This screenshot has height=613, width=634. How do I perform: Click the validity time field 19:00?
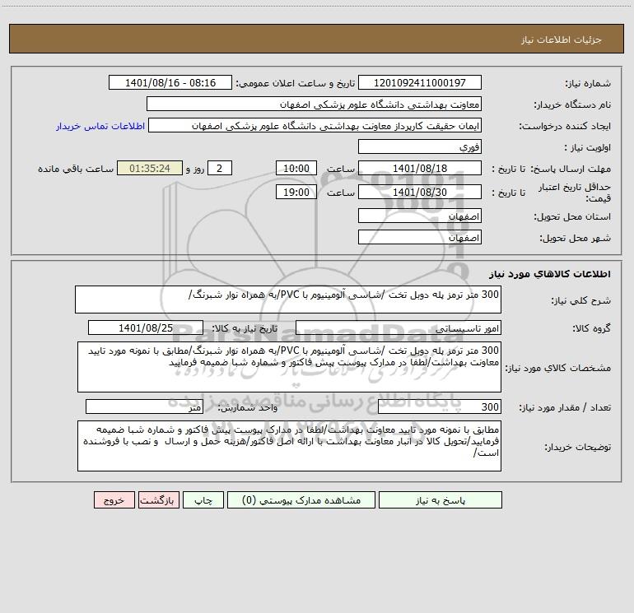[296, 192]
